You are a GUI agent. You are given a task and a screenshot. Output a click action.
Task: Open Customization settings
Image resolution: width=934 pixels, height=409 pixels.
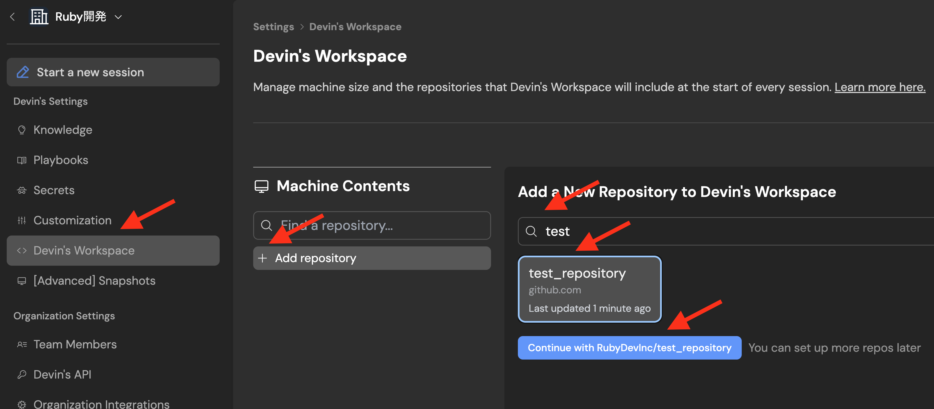pyautogui.click(x=72, y=220)
